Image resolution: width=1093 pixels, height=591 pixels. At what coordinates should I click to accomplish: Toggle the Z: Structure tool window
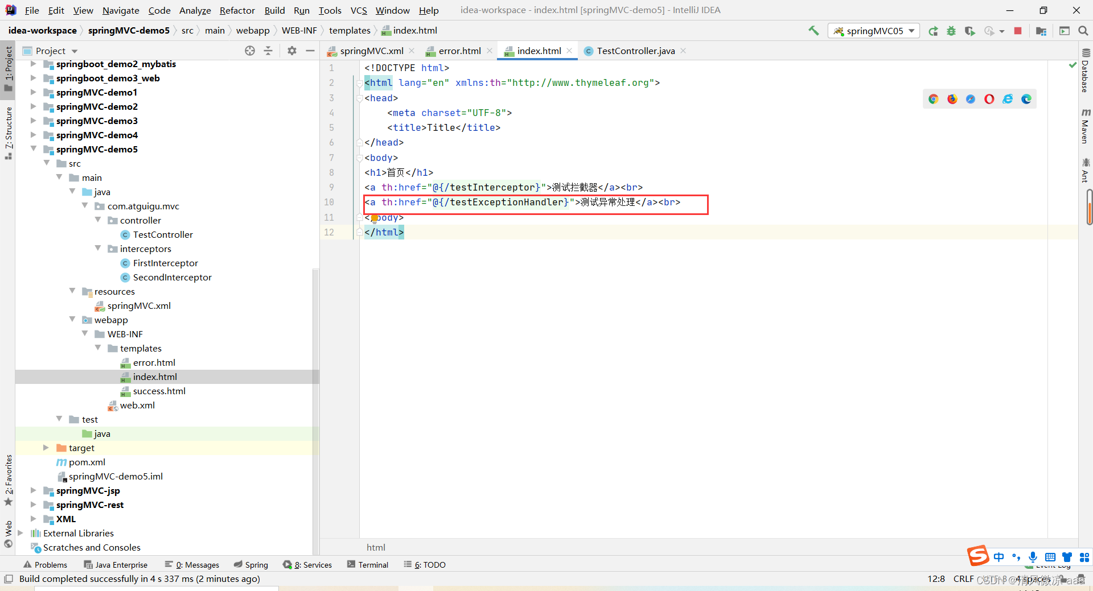[8, 133]
